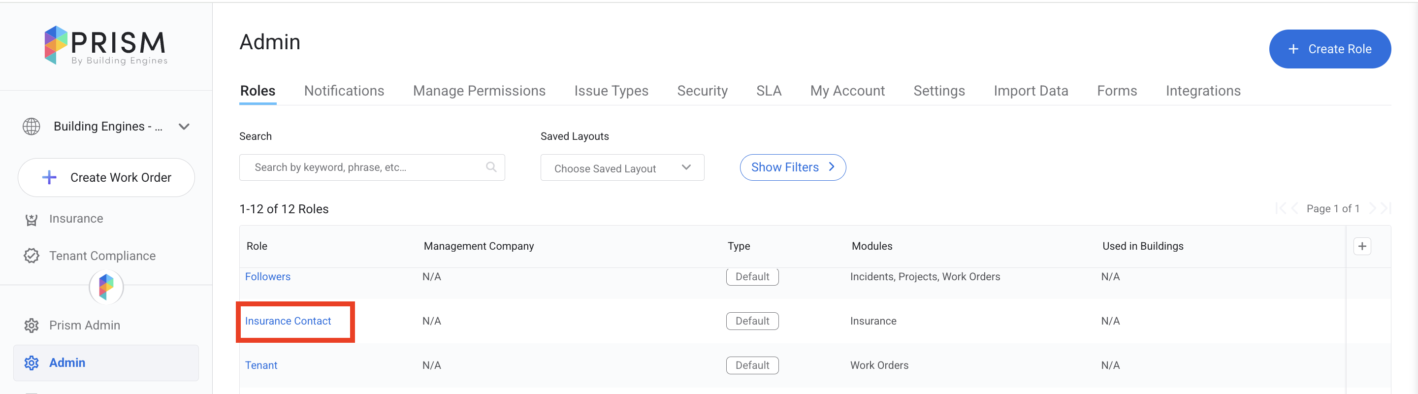
Task: Click the globe icon beside Building Engines
Action: point(32,127)
